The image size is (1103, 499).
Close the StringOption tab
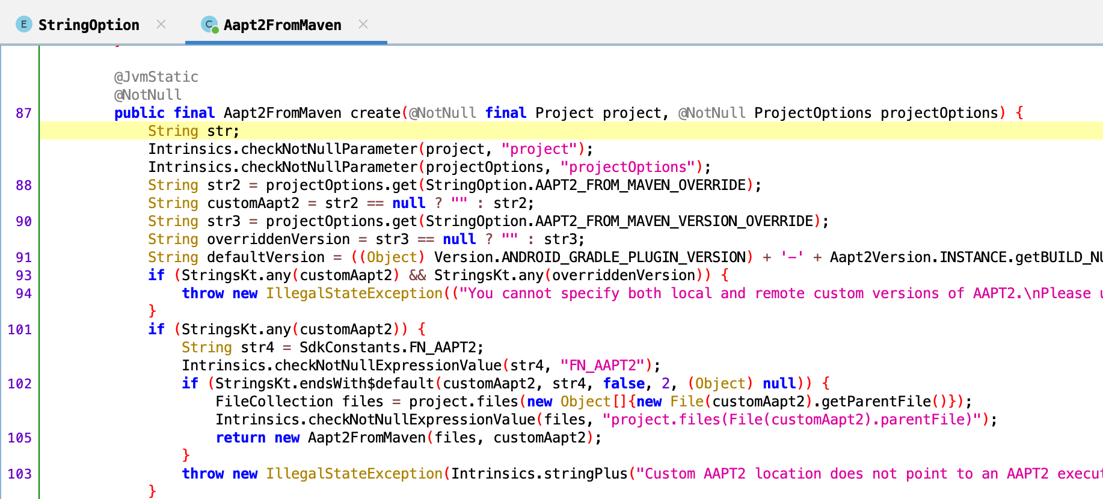pos(161,24)
